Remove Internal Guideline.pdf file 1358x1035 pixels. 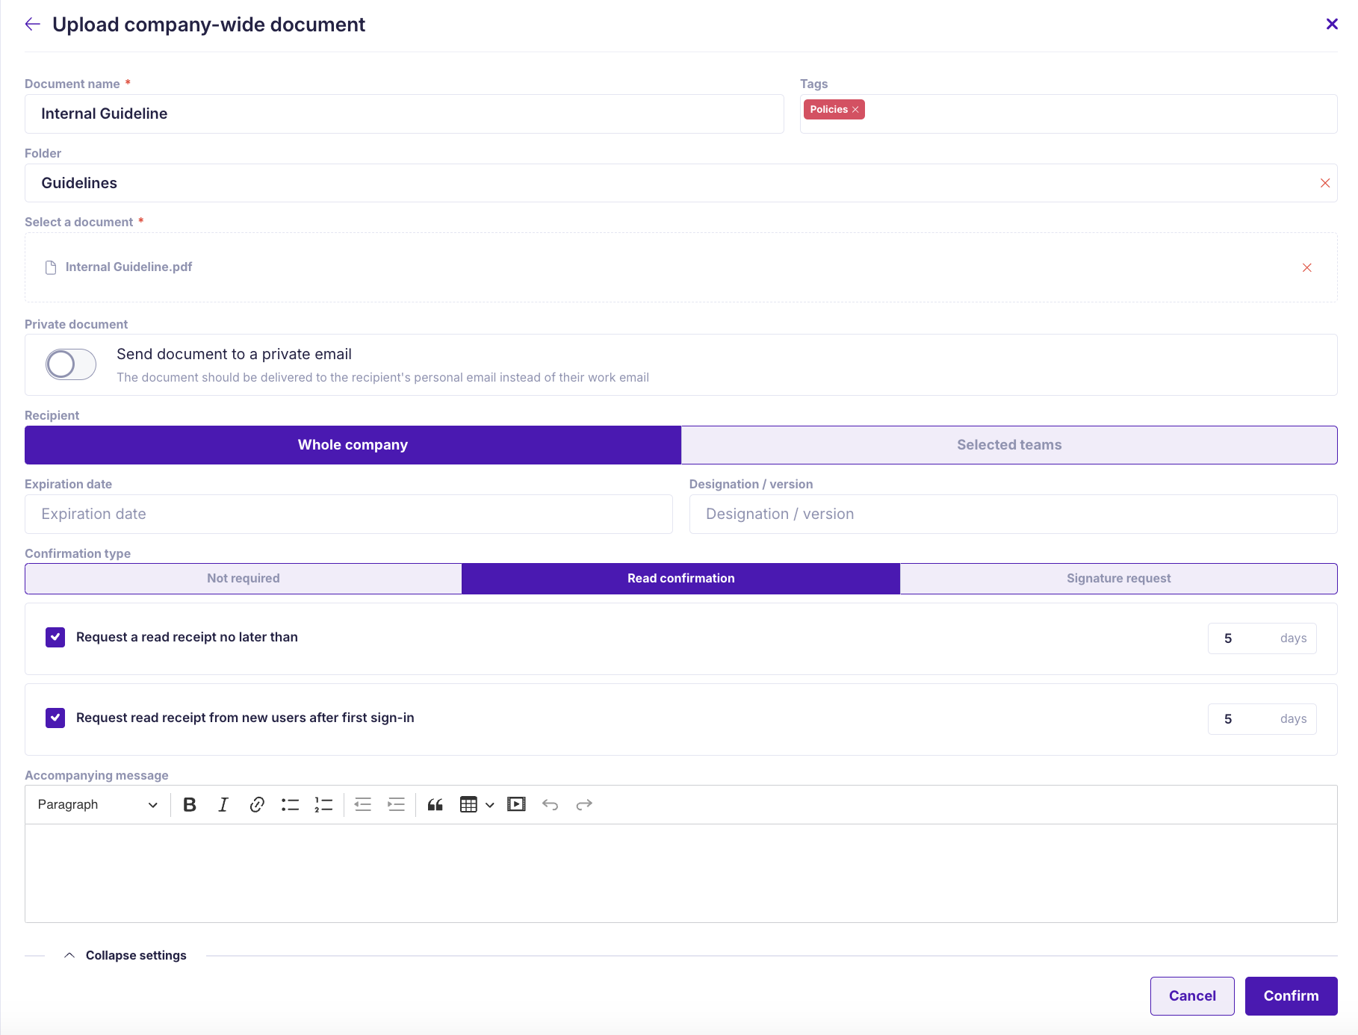pyautogui.click(x=1306, y=267)
